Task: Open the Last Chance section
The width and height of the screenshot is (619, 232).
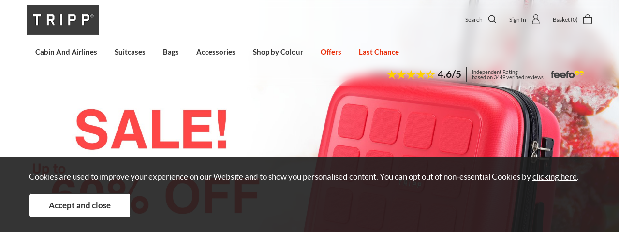Action: (379, 52)
